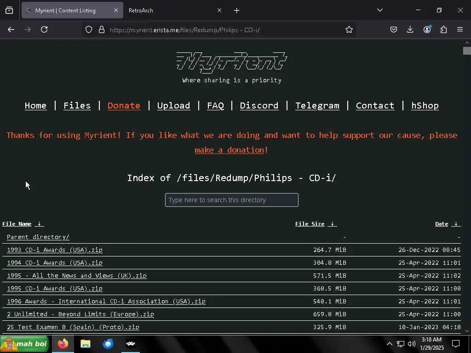Click the Date descending arrow

pyautogui.click(x=456, y=224)
